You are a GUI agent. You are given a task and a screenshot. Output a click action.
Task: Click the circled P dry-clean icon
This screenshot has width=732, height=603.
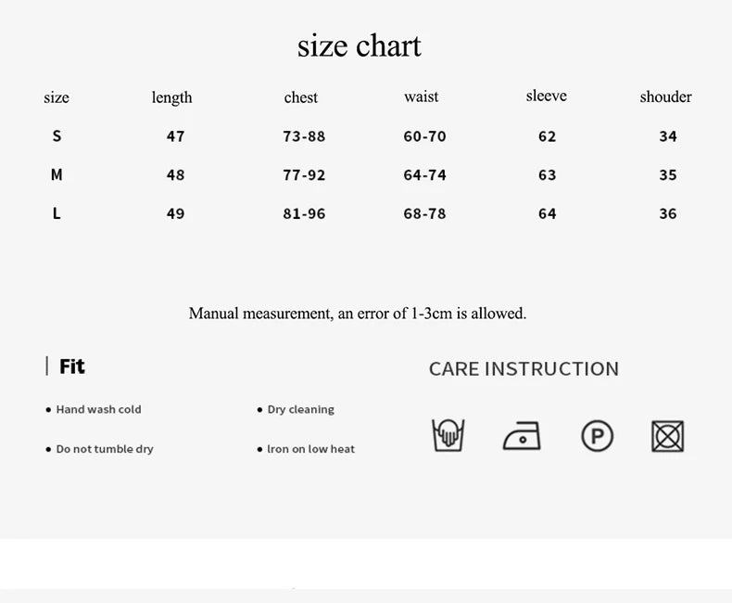(x=597, y=435)
